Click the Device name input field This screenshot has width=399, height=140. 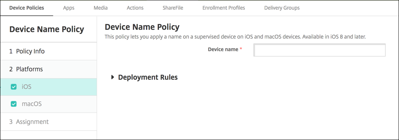[x=320, y=50]
